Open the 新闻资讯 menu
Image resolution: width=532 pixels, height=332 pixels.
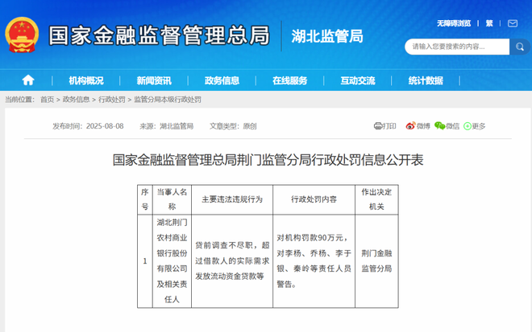coord(154,80)
